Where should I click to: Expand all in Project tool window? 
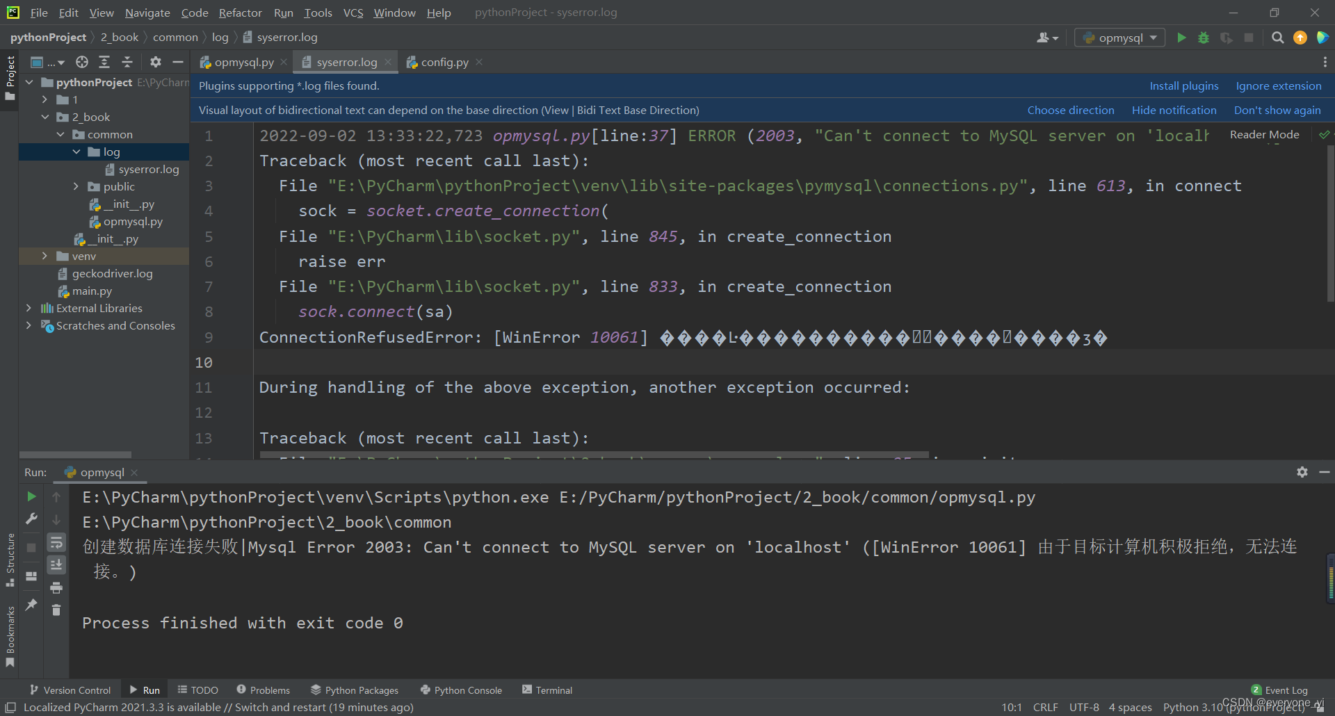coord(104,62)
